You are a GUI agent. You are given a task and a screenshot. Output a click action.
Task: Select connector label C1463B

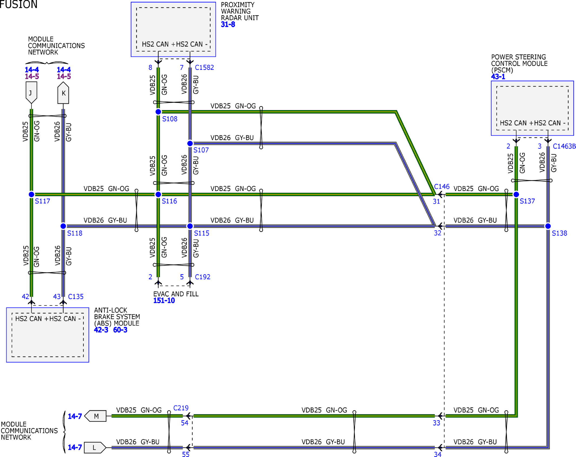point(564,146)
